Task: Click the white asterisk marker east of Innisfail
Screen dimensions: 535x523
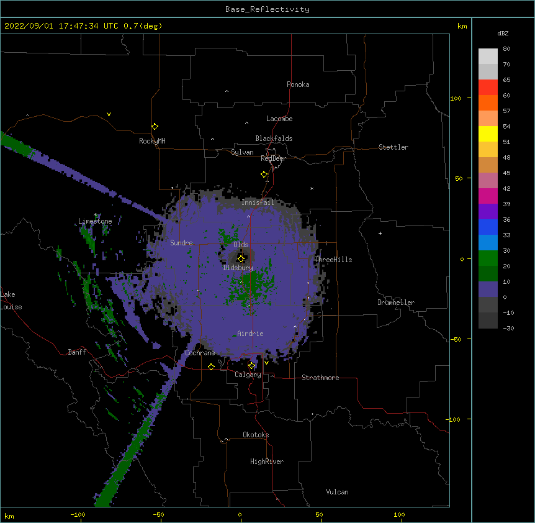Action: [x=312, y=188]
